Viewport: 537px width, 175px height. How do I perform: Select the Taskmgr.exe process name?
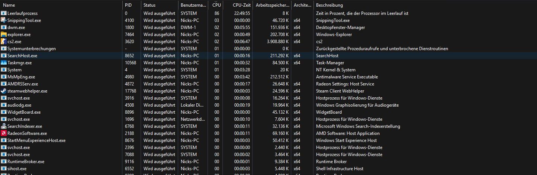point(19,63)
